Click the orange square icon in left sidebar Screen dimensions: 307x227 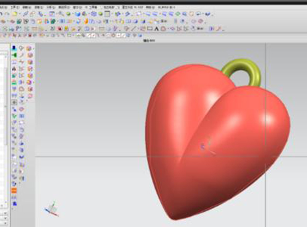14,190
